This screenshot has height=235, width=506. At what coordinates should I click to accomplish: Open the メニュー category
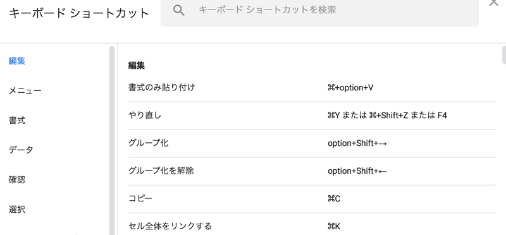pos(25,90)
